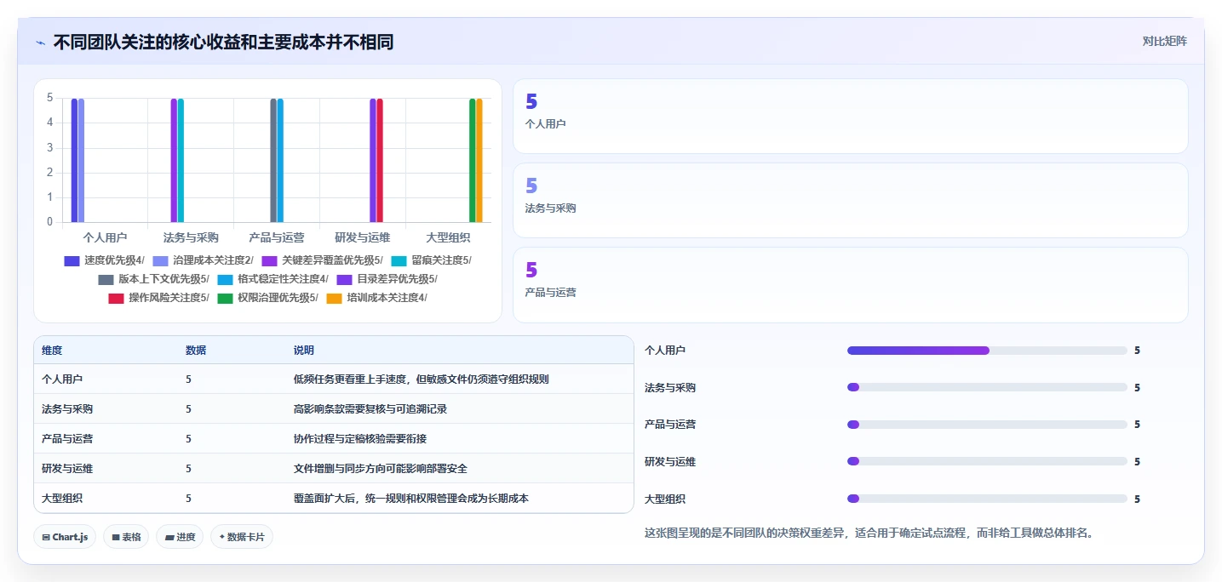Viewport: 1222px width, 582px height.
Task: Toggle the 治理成本关注度2/ legend entry
Action: coord(203,260)
